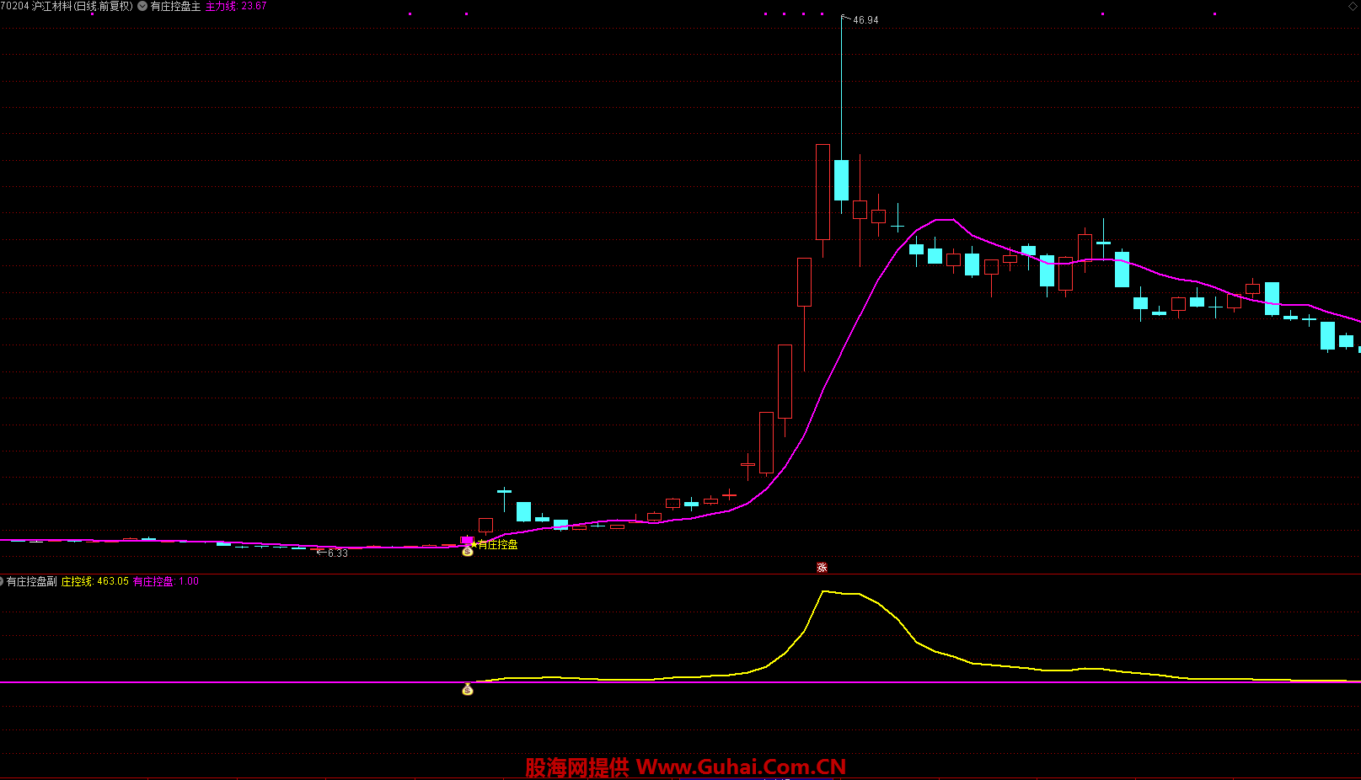Click the red 涨 marker icon
This screenshot has width=1361, height=780.
(x=822, y=568)
